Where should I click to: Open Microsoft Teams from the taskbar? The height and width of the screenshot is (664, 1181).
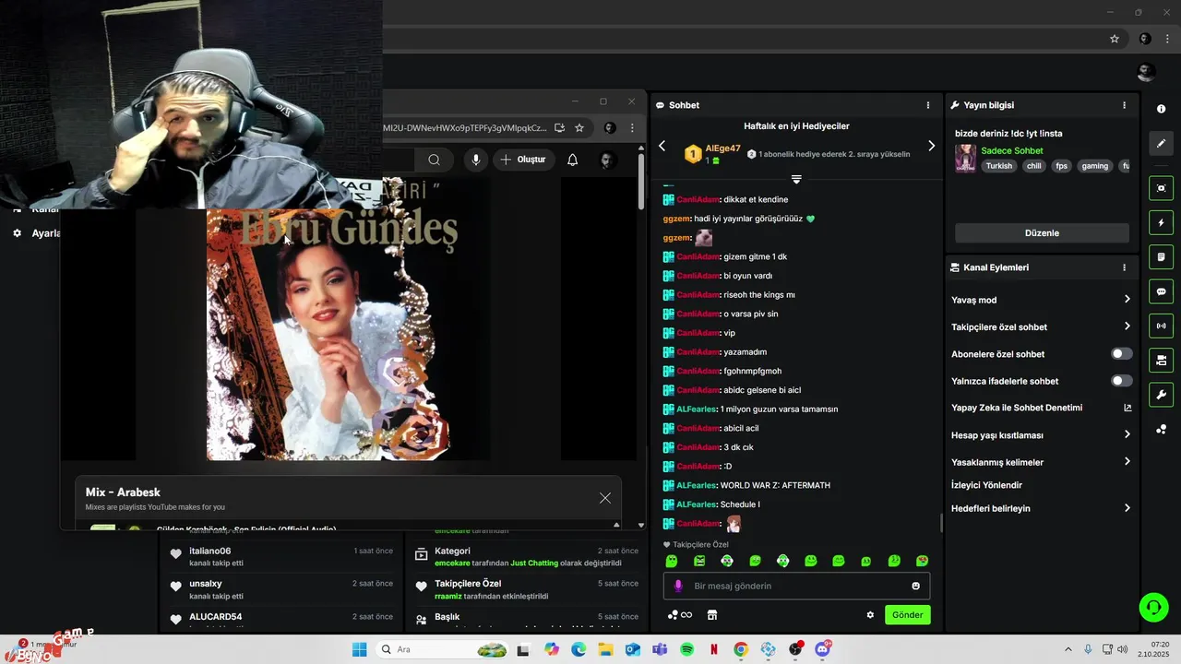click(x=659, y=649)
